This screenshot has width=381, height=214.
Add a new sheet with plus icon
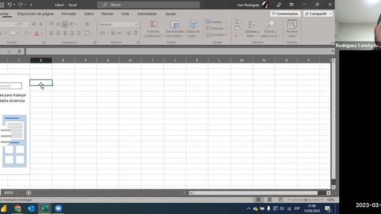29,193
